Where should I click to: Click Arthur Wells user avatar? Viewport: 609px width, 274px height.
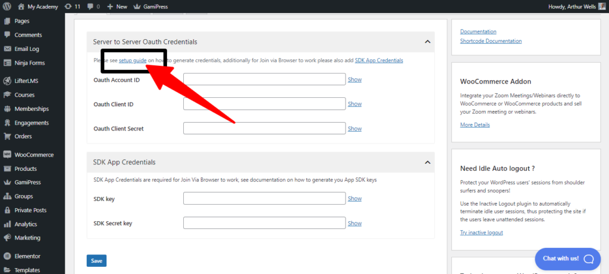[x=602, y=7]
